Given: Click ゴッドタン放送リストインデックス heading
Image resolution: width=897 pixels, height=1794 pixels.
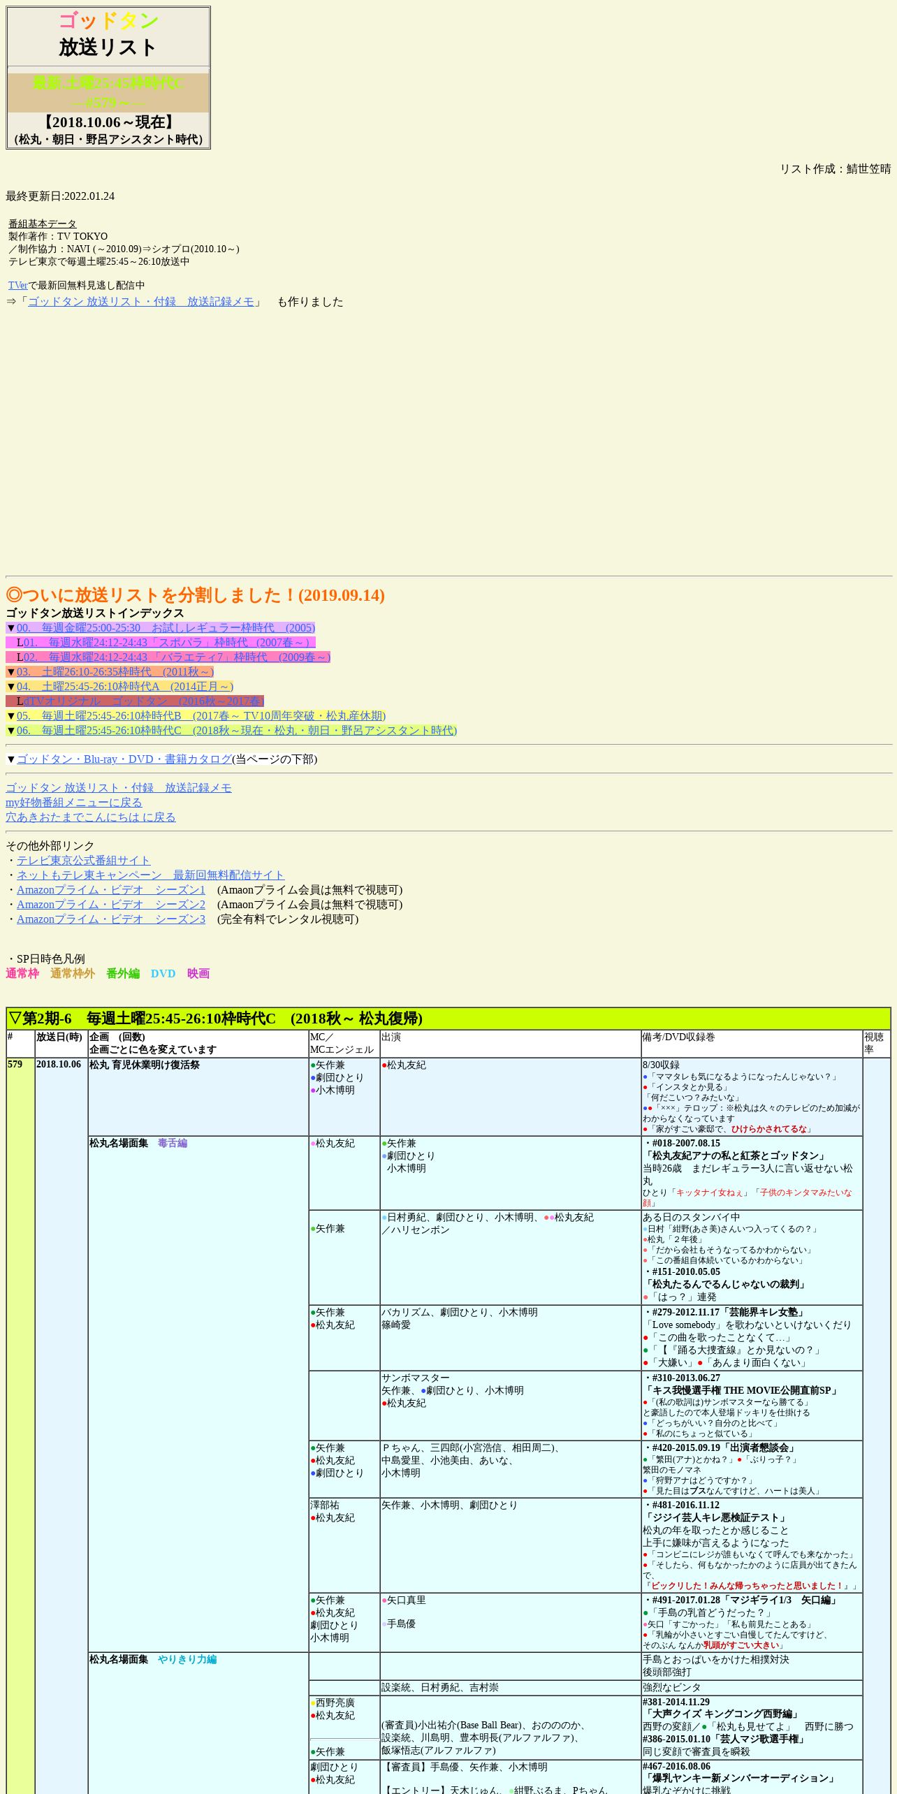Looking at the screenshot, I should 95,613.
